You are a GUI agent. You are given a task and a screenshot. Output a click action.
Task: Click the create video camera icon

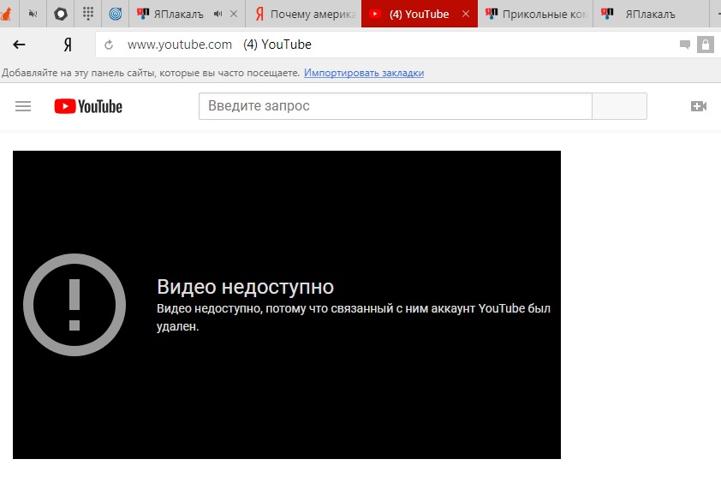click(699, 106)
